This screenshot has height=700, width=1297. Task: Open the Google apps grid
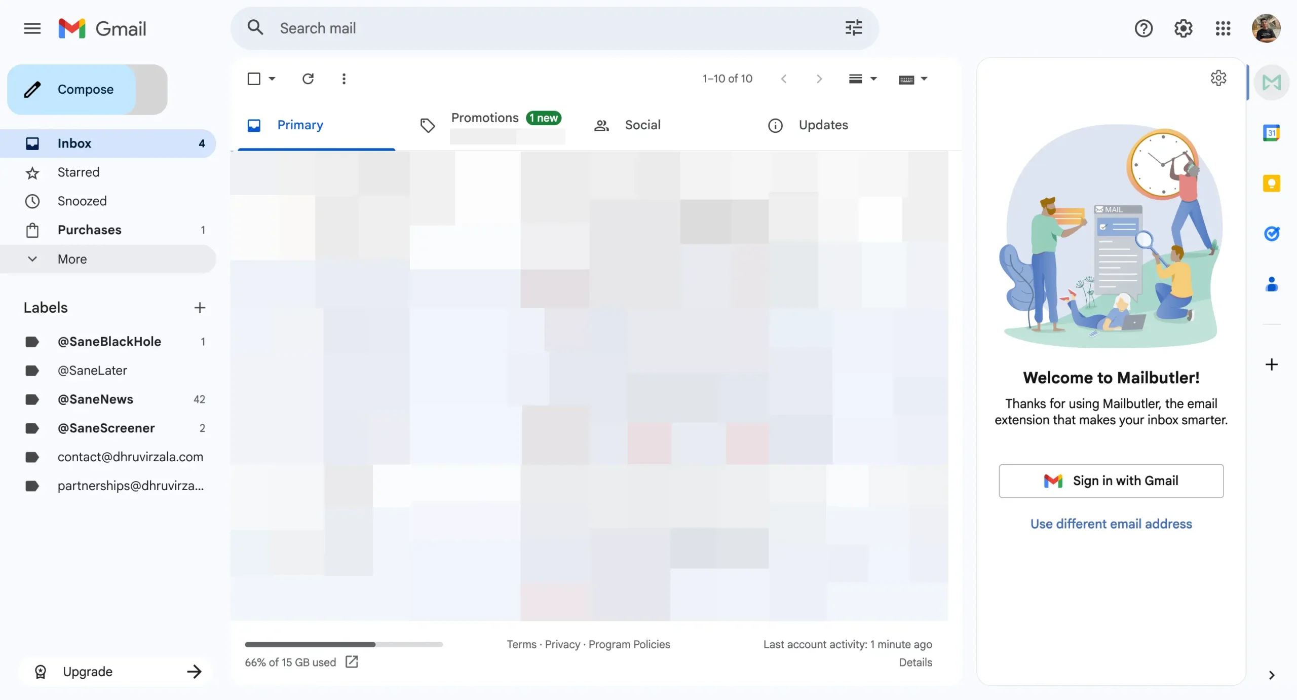pos(1223,28)
